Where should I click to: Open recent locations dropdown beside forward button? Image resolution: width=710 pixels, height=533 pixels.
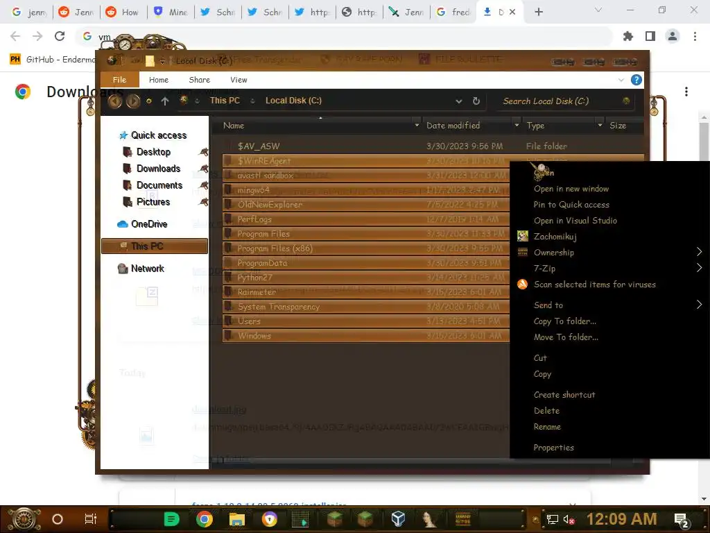click(x=148, y=101)
